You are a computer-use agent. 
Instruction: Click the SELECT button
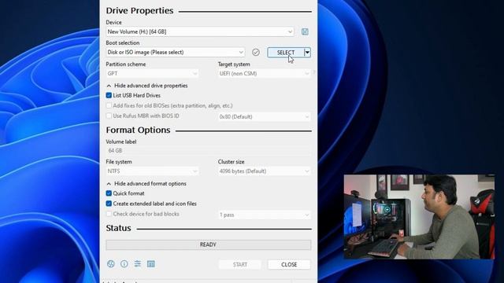click(286, 53)
